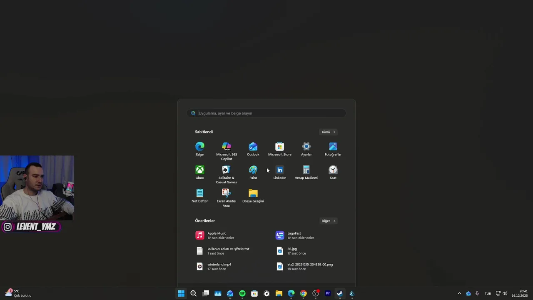Open the pinned Outlook app
This screenshot has height=300, width=533.
pos(253,149)
